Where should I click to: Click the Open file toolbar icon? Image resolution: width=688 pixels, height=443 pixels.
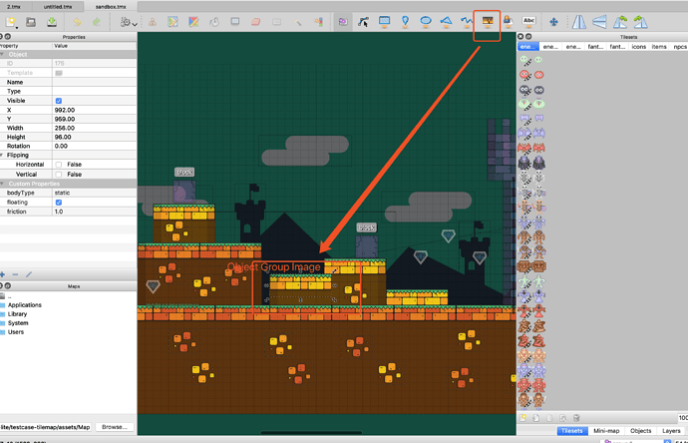click(31, 22)
